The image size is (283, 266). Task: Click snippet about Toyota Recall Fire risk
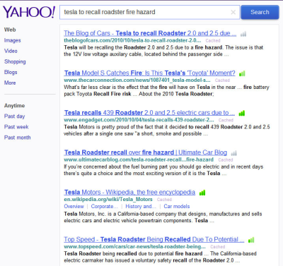(166, 90)
